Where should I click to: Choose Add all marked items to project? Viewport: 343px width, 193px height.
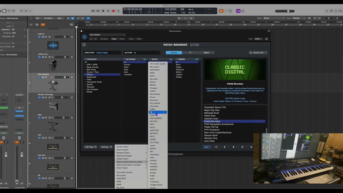(131, 162)
